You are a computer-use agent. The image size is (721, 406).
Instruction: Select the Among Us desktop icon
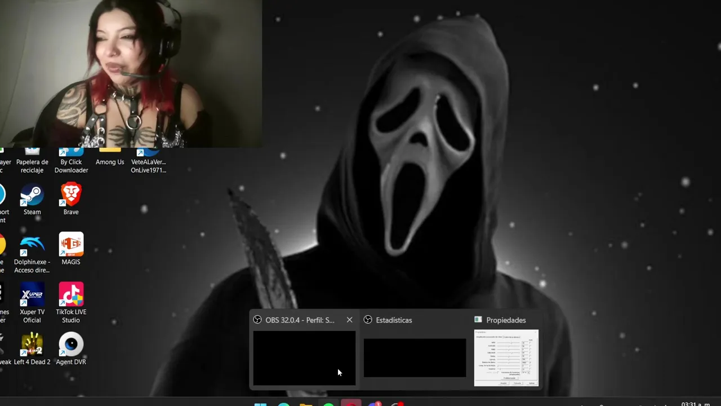point(110,158)
